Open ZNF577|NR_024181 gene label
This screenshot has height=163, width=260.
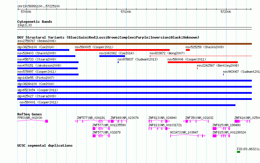(91, 118)
